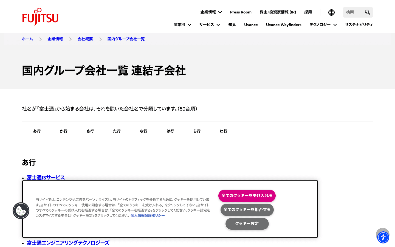Open Uvance menu item
The height and width of the screenshot is (247, 395).
pyautogui.click(x=251, y=25)
